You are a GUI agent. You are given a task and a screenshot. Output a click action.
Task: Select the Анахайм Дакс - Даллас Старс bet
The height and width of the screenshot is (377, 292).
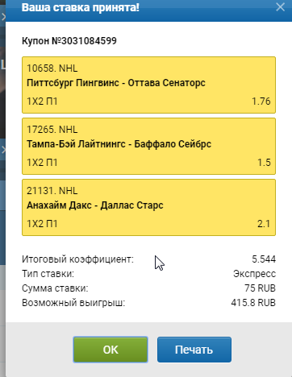(148, 207)
